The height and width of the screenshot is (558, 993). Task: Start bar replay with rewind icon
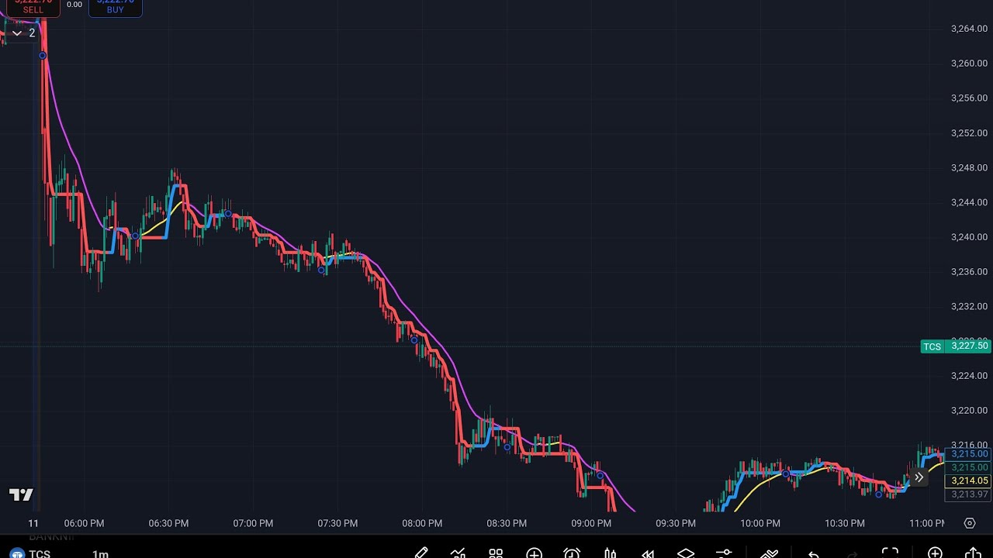coord(648,553)
